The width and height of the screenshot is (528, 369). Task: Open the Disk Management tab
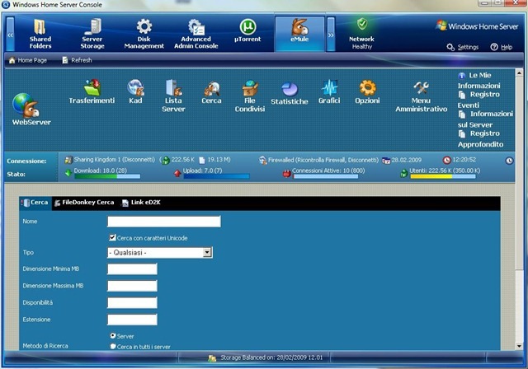[x=144, y=35]
